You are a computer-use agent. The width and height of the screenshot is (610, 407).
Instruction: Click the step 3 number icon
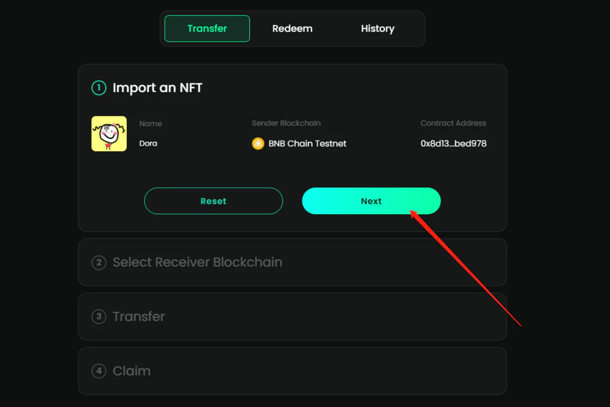[x=99, y=317]
